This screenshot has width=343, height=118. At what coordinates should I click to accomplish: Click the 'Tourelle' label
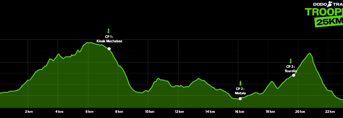coord(291,71)
